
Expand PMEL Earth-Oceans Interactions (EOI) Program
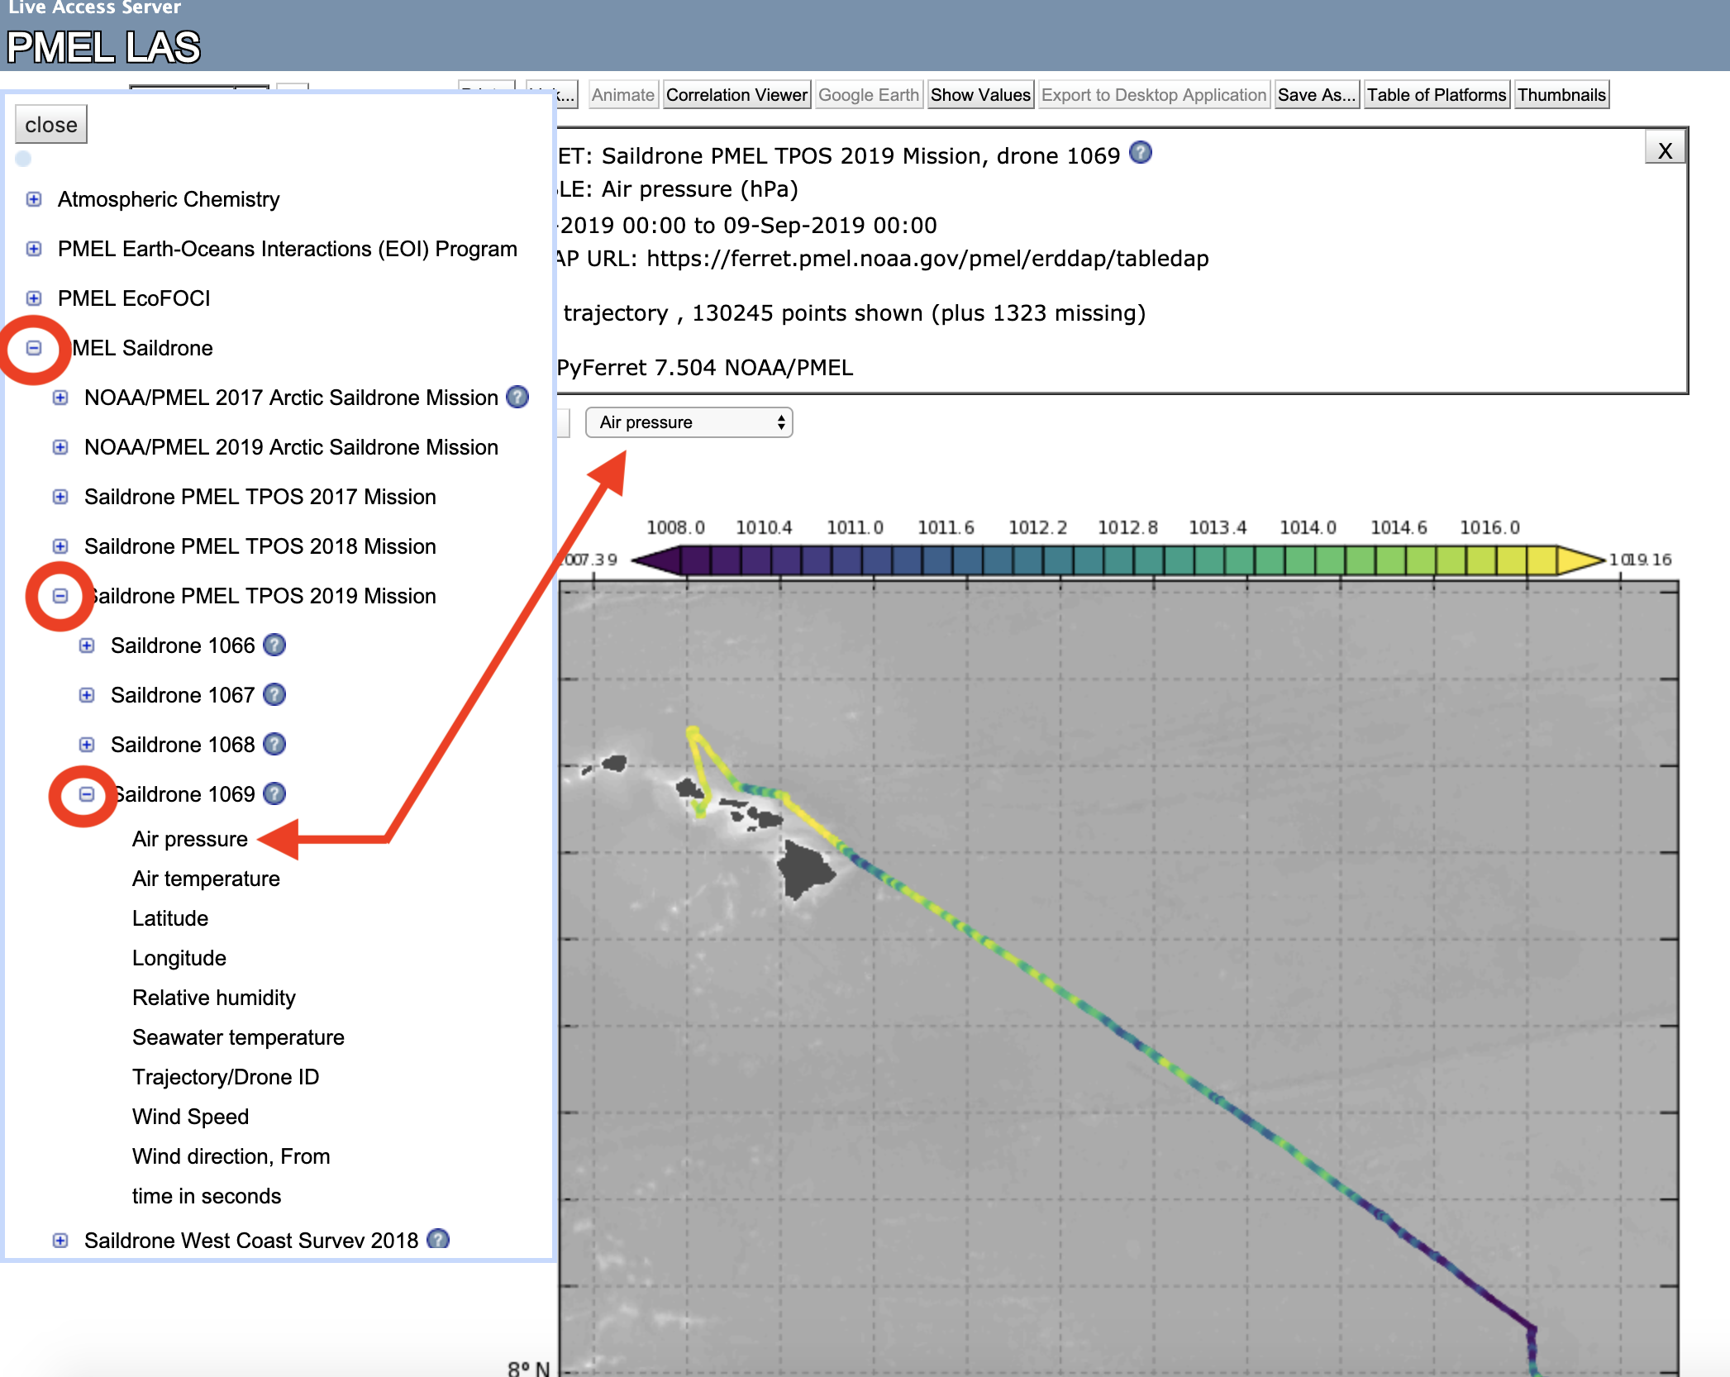pos(34,249)
